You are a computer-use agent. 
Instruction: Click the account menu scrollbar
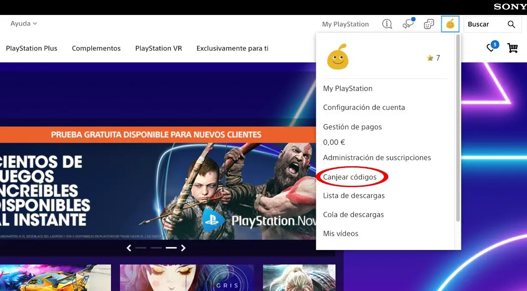pyautogui.click(x=458, y=128)
